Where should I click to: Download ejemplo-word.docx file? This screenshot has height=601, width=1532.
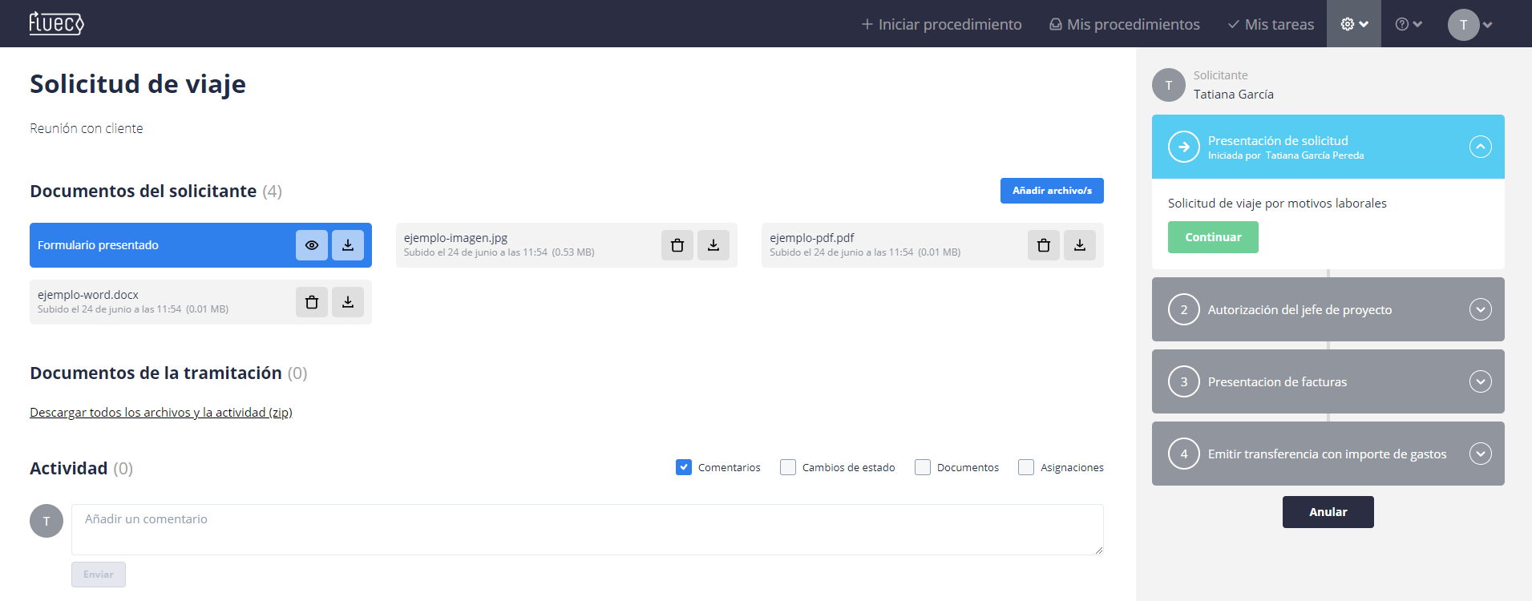[x=348, y=302]
